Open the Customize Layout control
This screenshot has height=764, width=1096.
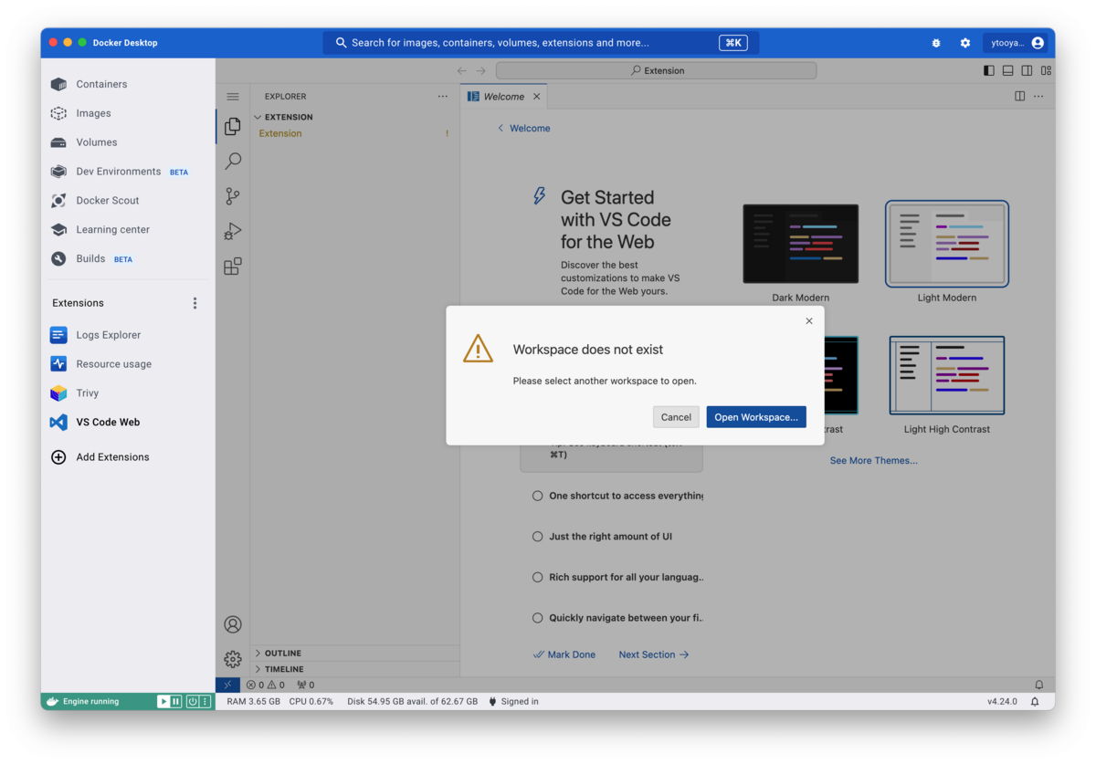tap(1047, 71)
